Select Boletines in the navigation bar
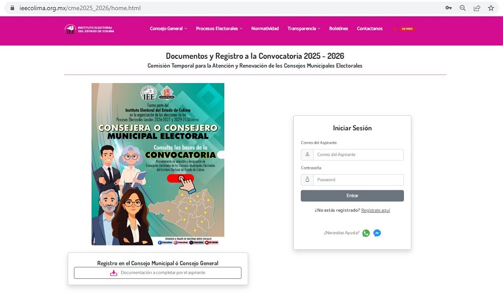 pos(339,29)
